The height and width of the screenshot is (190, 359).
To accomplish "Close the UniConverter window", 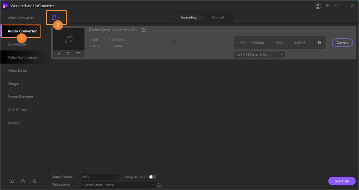I will point(353,6).
